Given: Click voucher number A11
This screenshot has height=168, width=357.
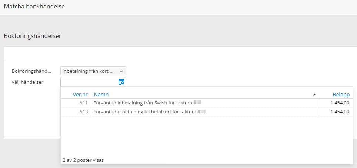Looking at the screenshot, I should point(83,103).
